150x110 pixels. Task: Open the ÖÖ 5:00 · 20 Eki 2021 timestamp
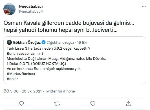pyautogui.click(x=23, y=91)
